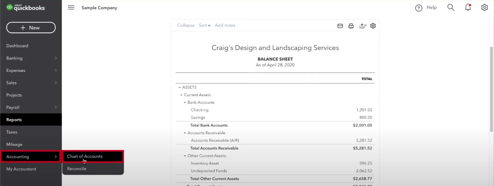Click the TOTAL column header
Viewport: 494px width, 186px height.
click(x=367, y=79)
